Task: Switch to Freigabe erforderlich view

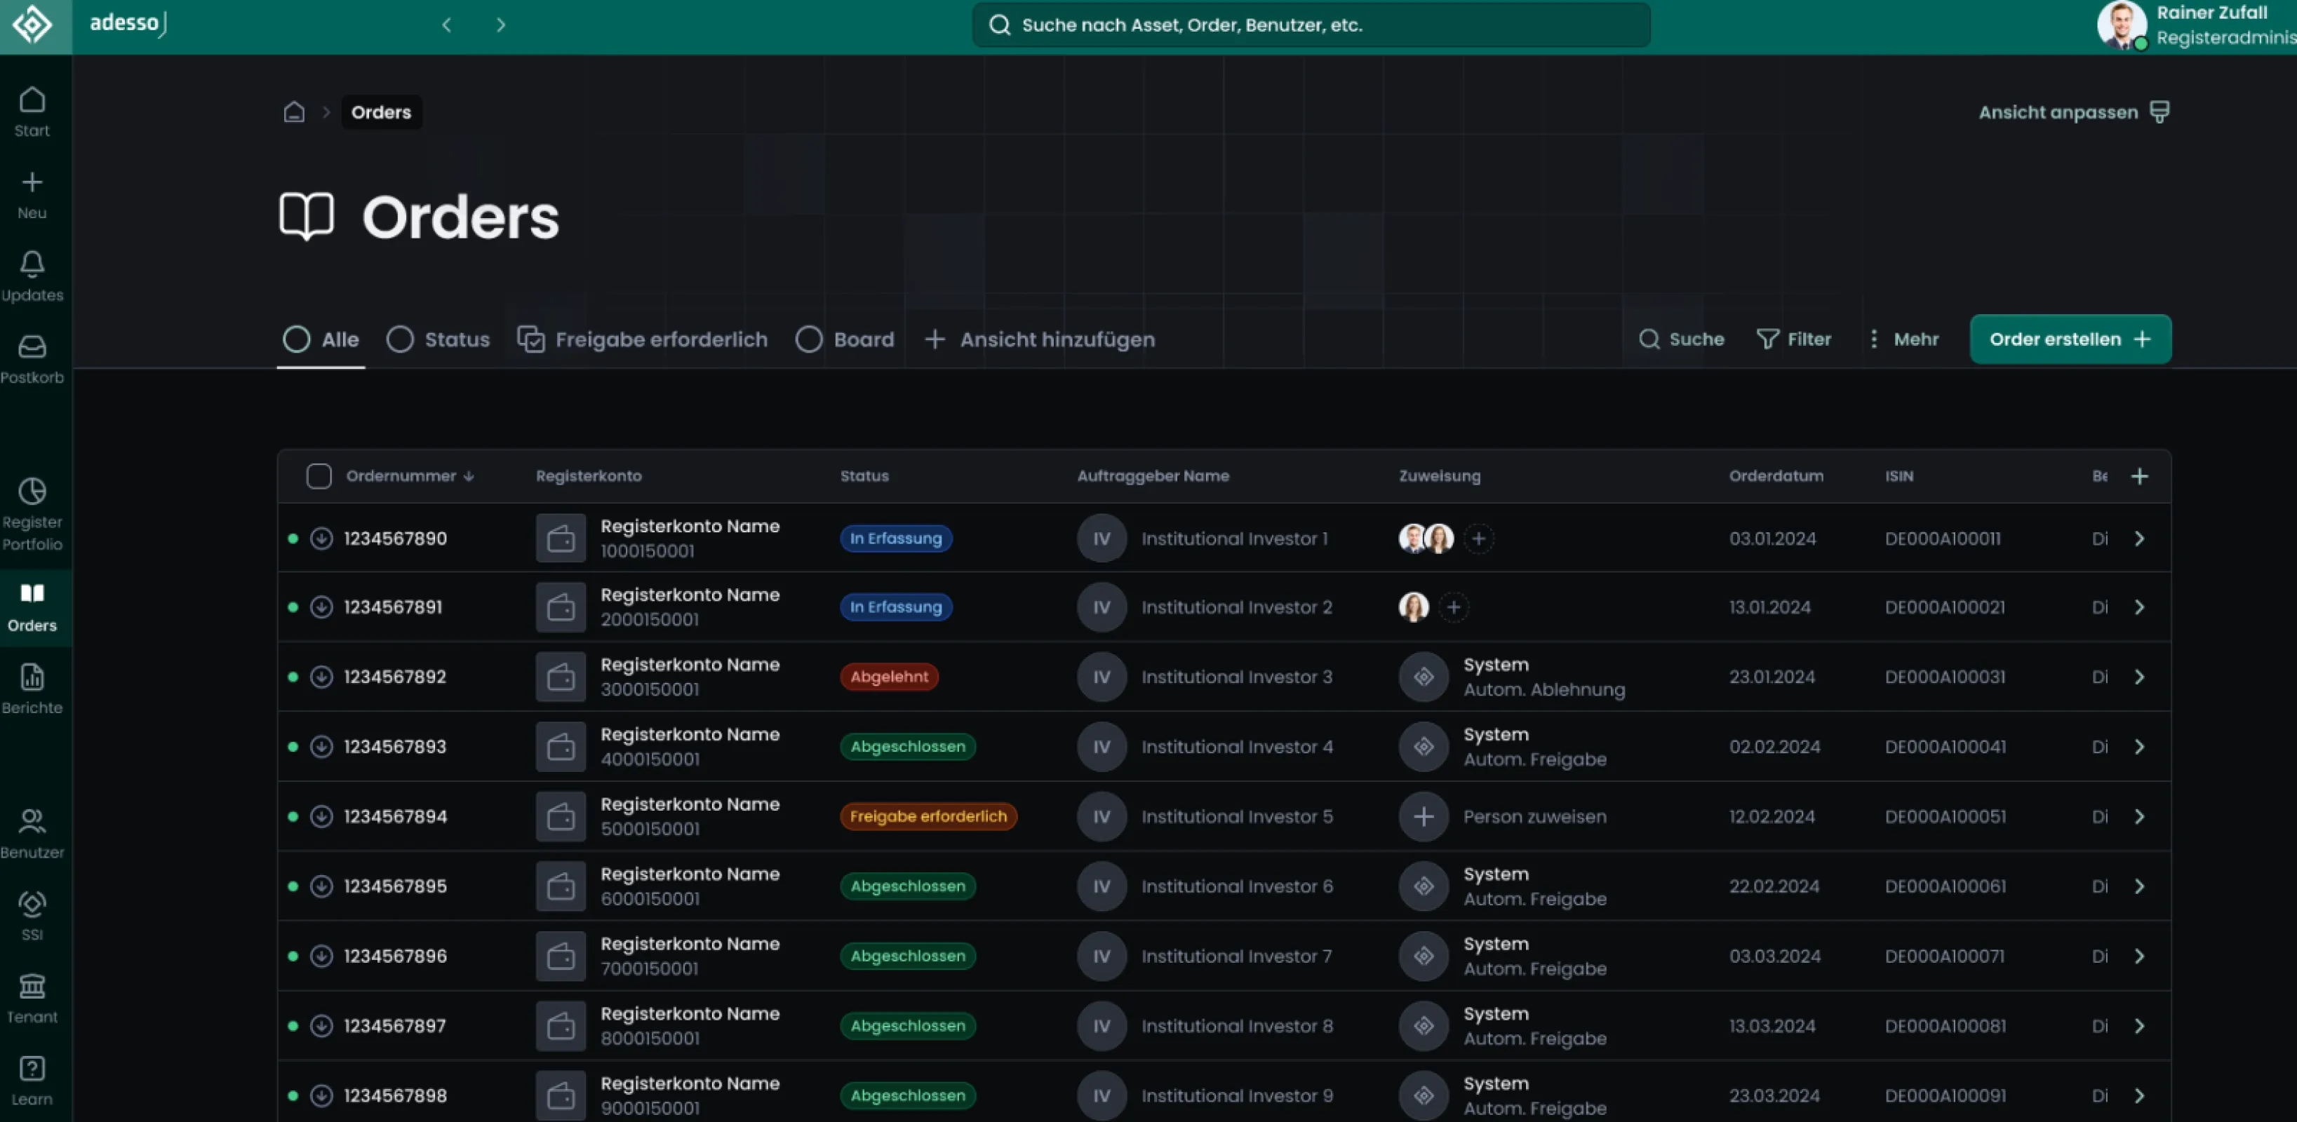Action: (642, 339)
